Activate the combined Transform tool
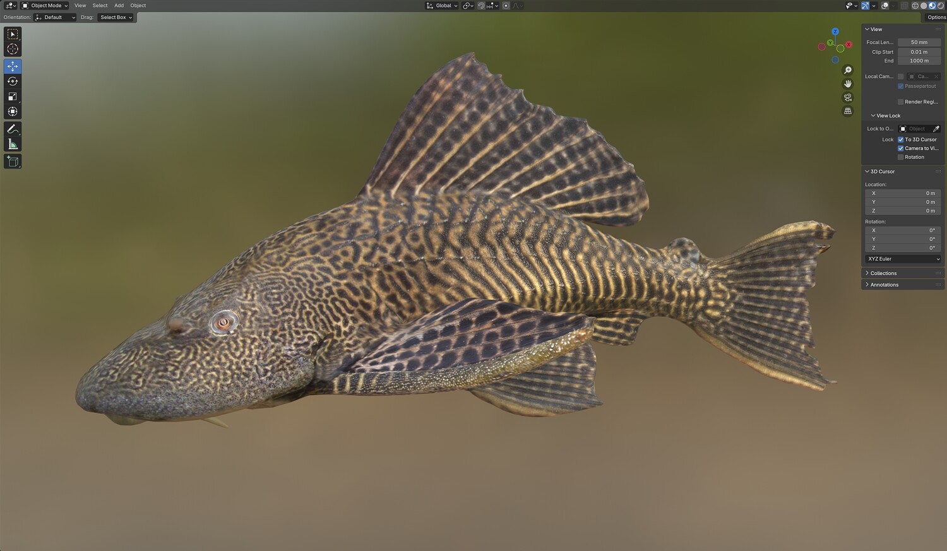947x551 pixels. tap(13, 112)
